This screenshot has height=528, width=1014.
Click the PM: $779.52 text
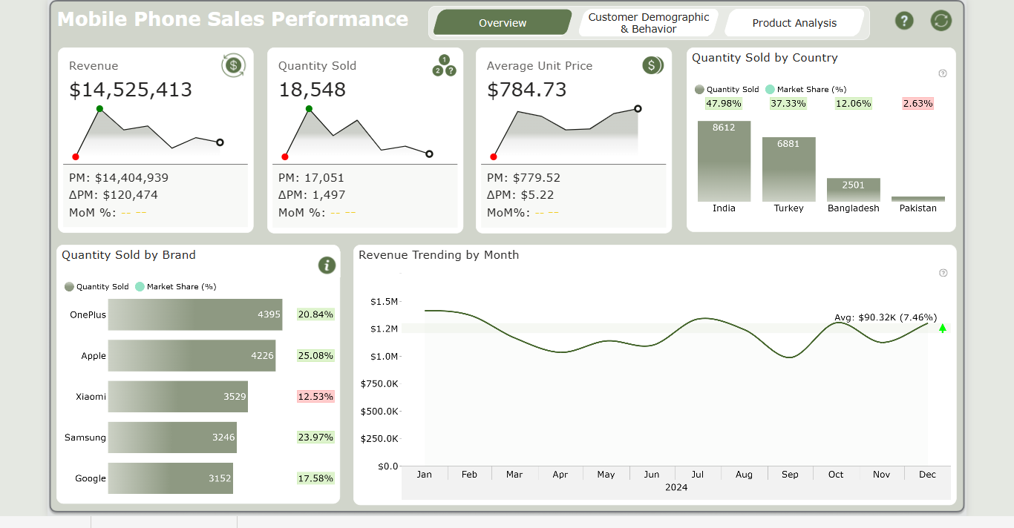pos(523,178)
